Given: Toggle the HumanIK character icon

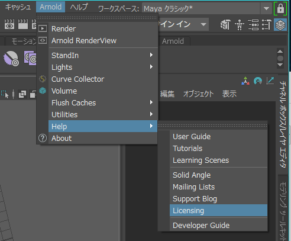Looking at the screenshot, I should (240, 25).
